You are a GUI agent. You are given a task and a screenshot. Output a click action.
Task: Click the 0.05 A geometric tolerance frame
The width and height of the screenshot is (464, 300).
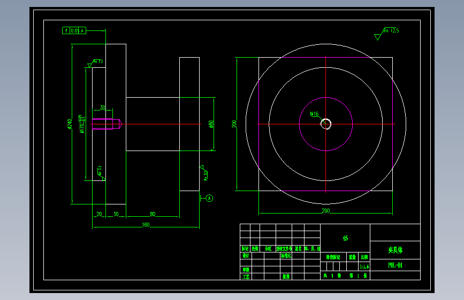click(74, 30)
